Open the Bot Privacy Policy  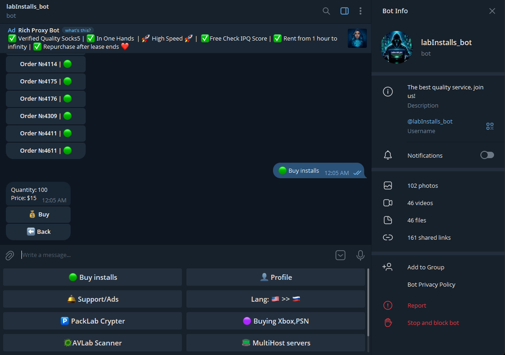click(x=431, y=285)
